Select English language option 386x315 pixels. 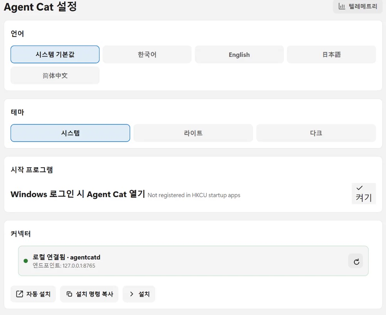coord(239,54)
